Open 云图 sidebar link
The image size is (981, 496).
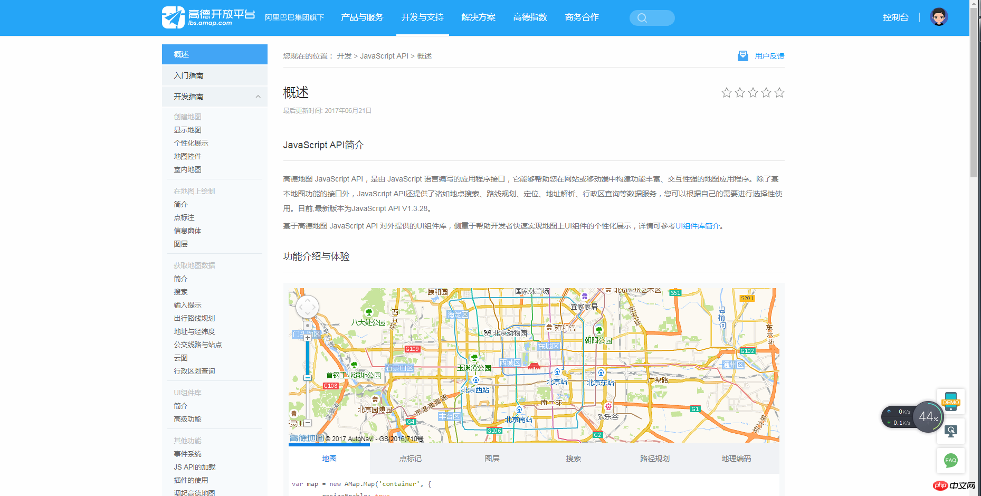pos(181,358)
